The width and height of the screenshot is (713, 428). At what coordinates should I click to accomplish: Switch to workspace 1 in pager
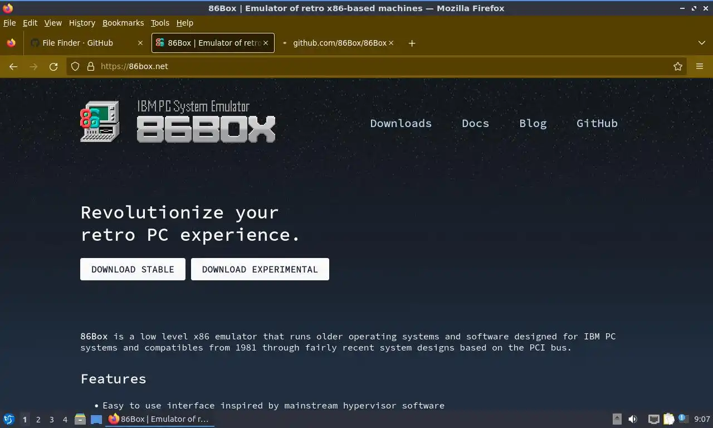[x=25, y=419]
